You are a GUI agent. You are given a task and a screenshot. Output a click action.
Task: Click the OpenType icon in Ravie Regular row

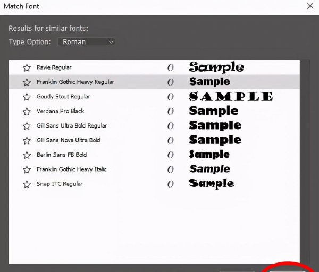[171, 67]
